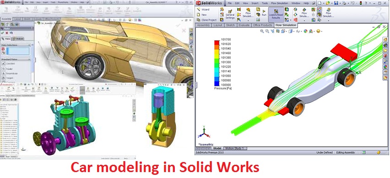The width and height of the screenshot is (390, 178).
Task: Open the File menu in Flow Simulation window
Action: (x=230, y=3)
